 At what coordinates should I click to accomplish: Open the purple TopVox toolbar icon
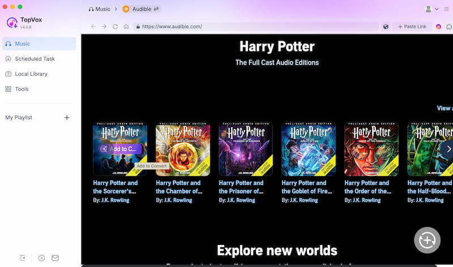click(438, 27)
